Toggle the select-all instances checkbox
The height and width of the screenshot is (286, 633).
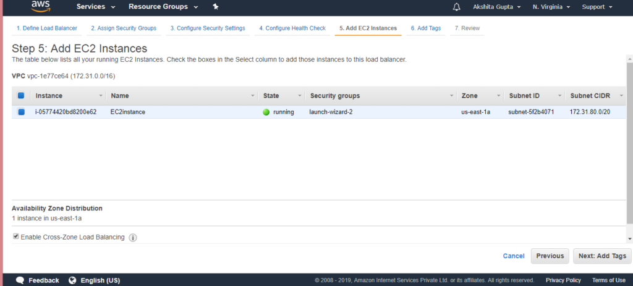pos(21,96)
